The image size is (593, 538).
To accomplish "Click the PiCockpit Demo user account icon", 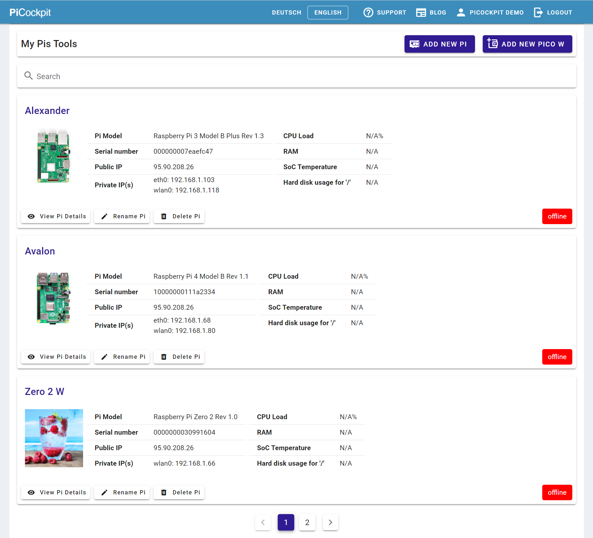I will 461,13.
